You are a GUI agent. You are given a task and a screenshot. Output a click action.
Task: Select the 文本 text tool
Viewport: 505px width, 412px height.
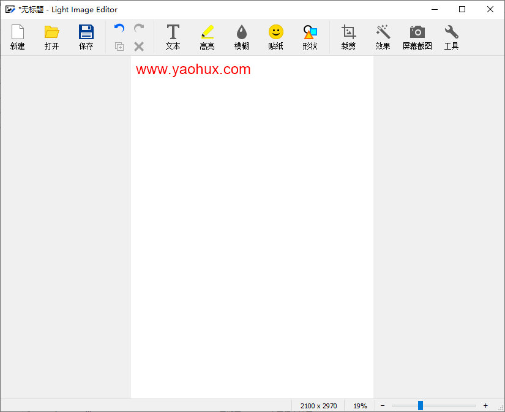(173, 37)
